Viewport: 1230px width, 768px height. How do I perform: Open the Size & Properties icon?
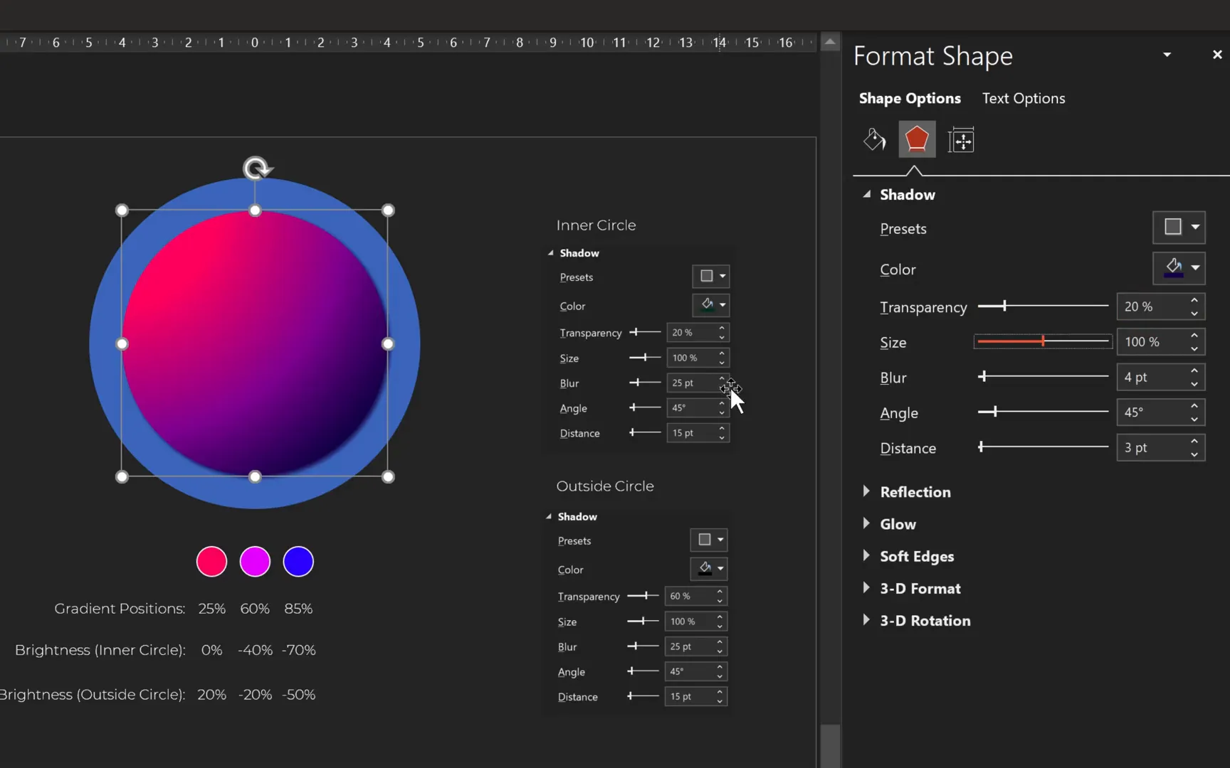coord(961,139)
